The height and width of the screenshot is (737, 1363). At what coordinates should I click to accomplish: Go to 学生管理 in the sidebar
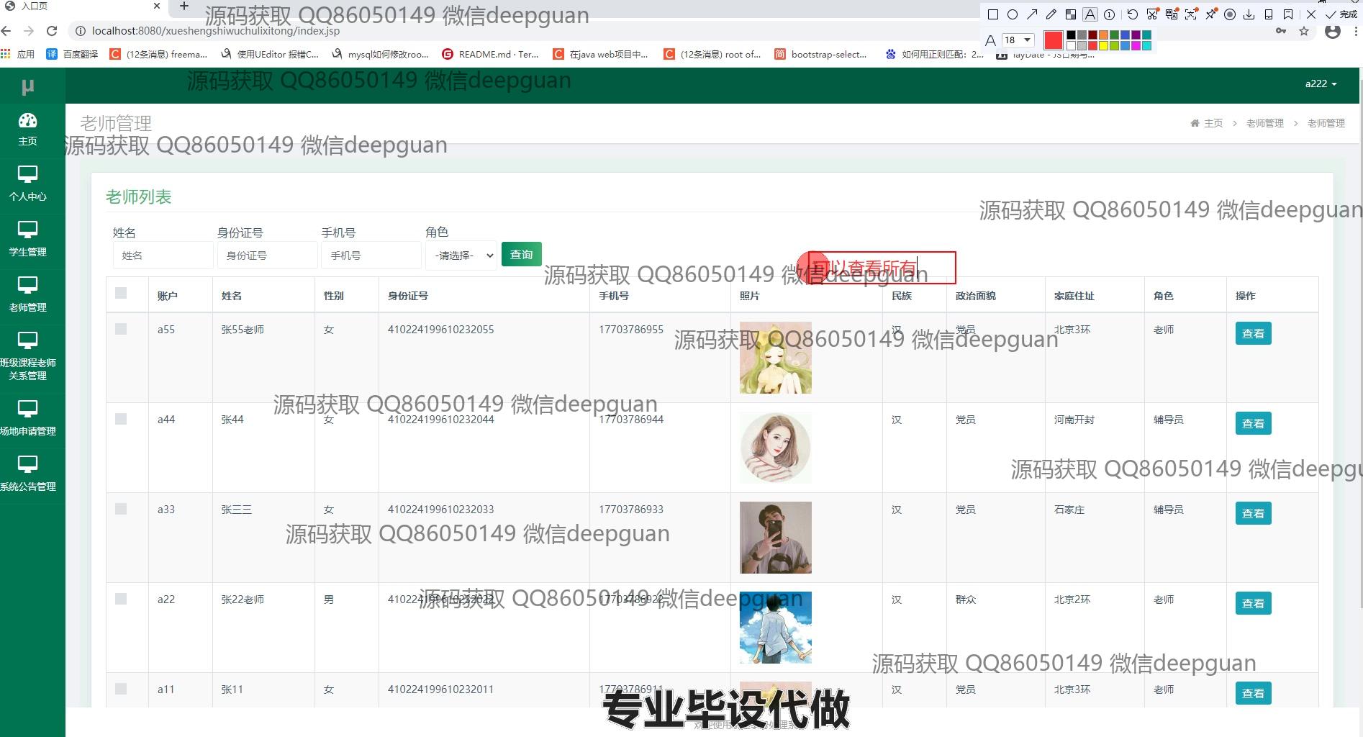point(27,240)
